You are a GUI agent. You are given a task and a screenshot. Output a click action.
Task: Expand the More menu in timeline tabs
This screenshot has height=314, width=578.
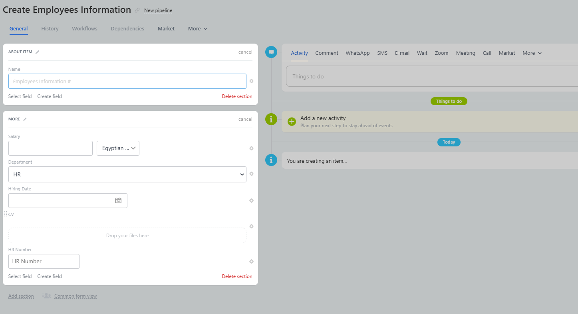click(532, 53)
